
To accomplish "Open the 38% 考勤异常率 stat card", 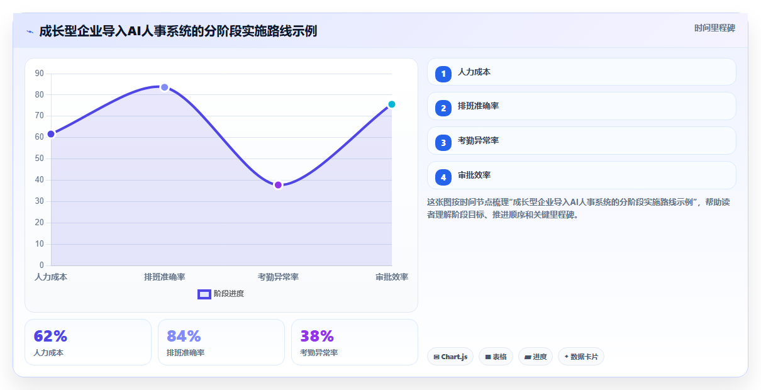I will (355, 342).
